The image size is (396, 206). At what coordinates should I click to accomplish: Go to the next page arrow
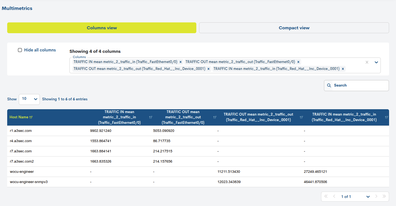point(376,197)
